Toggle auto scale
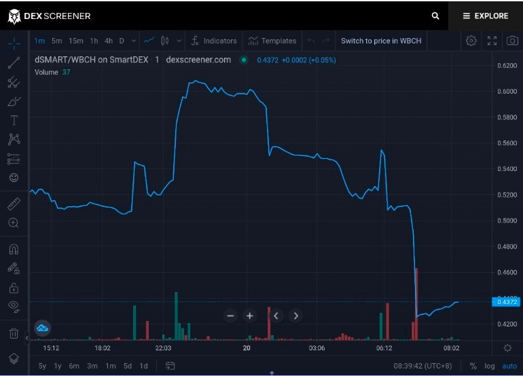 (x=509, y=366)
